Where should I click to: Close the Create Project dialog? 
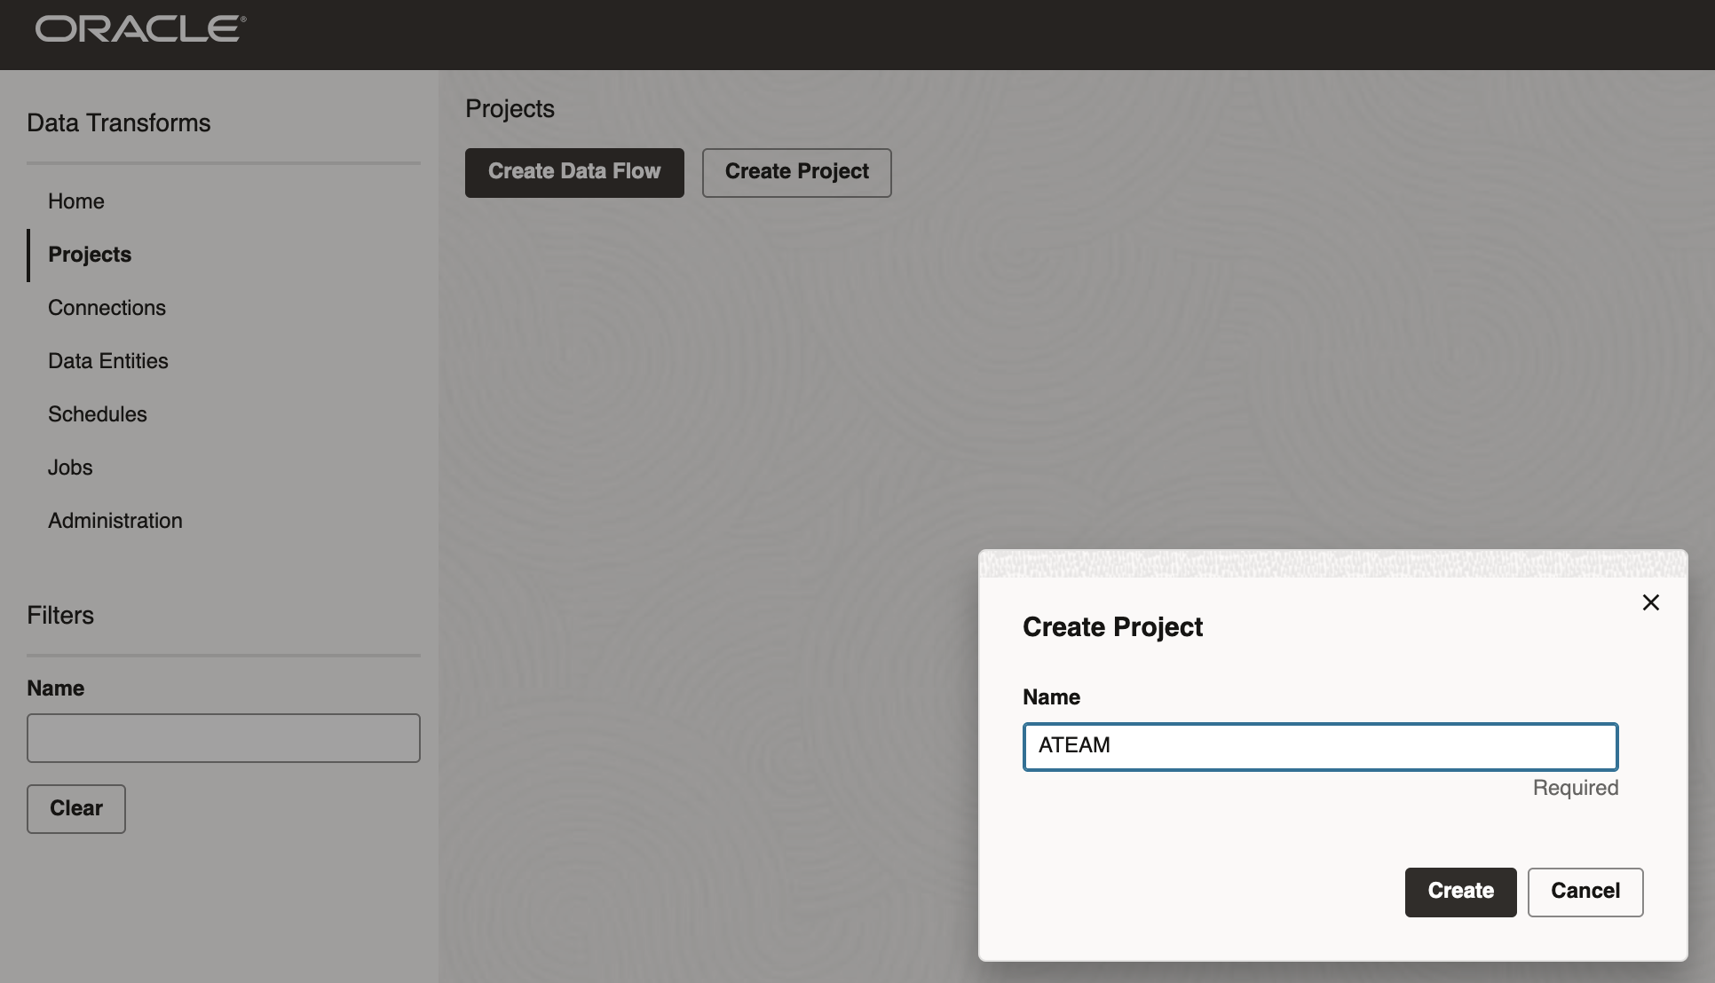pos(1651,602)
